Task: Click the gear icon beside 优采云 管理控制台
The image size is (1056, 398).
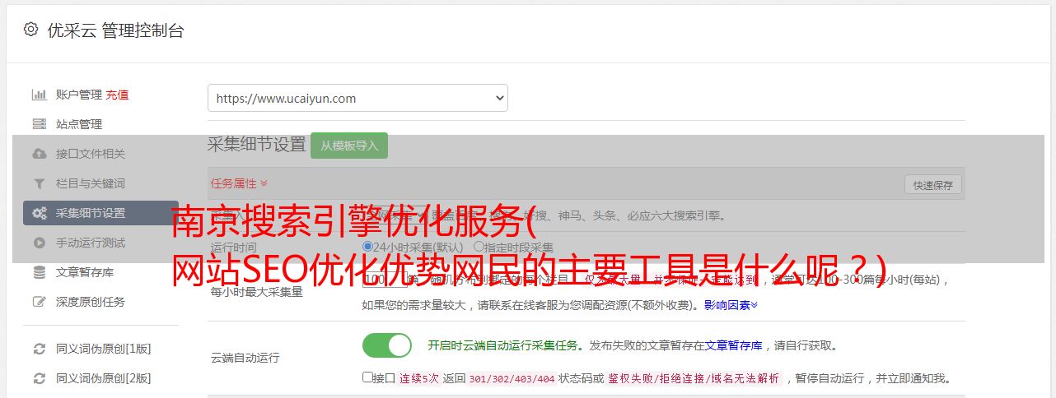Action: 30,30
